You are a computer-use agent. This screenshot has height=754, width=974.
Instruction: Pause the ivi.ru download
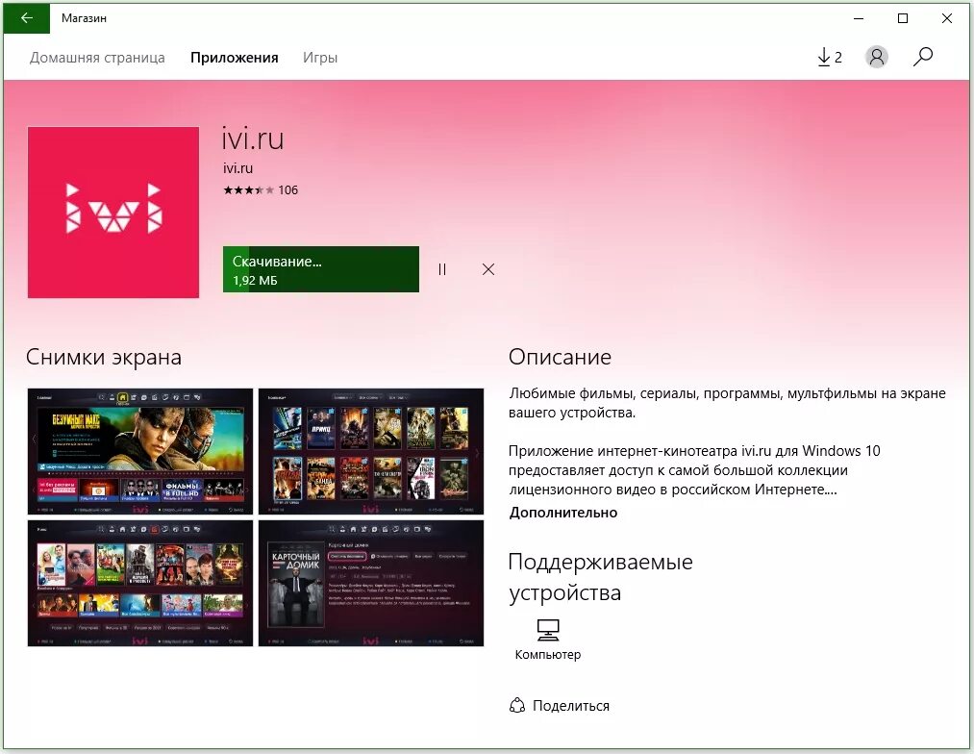coord(441,269)
